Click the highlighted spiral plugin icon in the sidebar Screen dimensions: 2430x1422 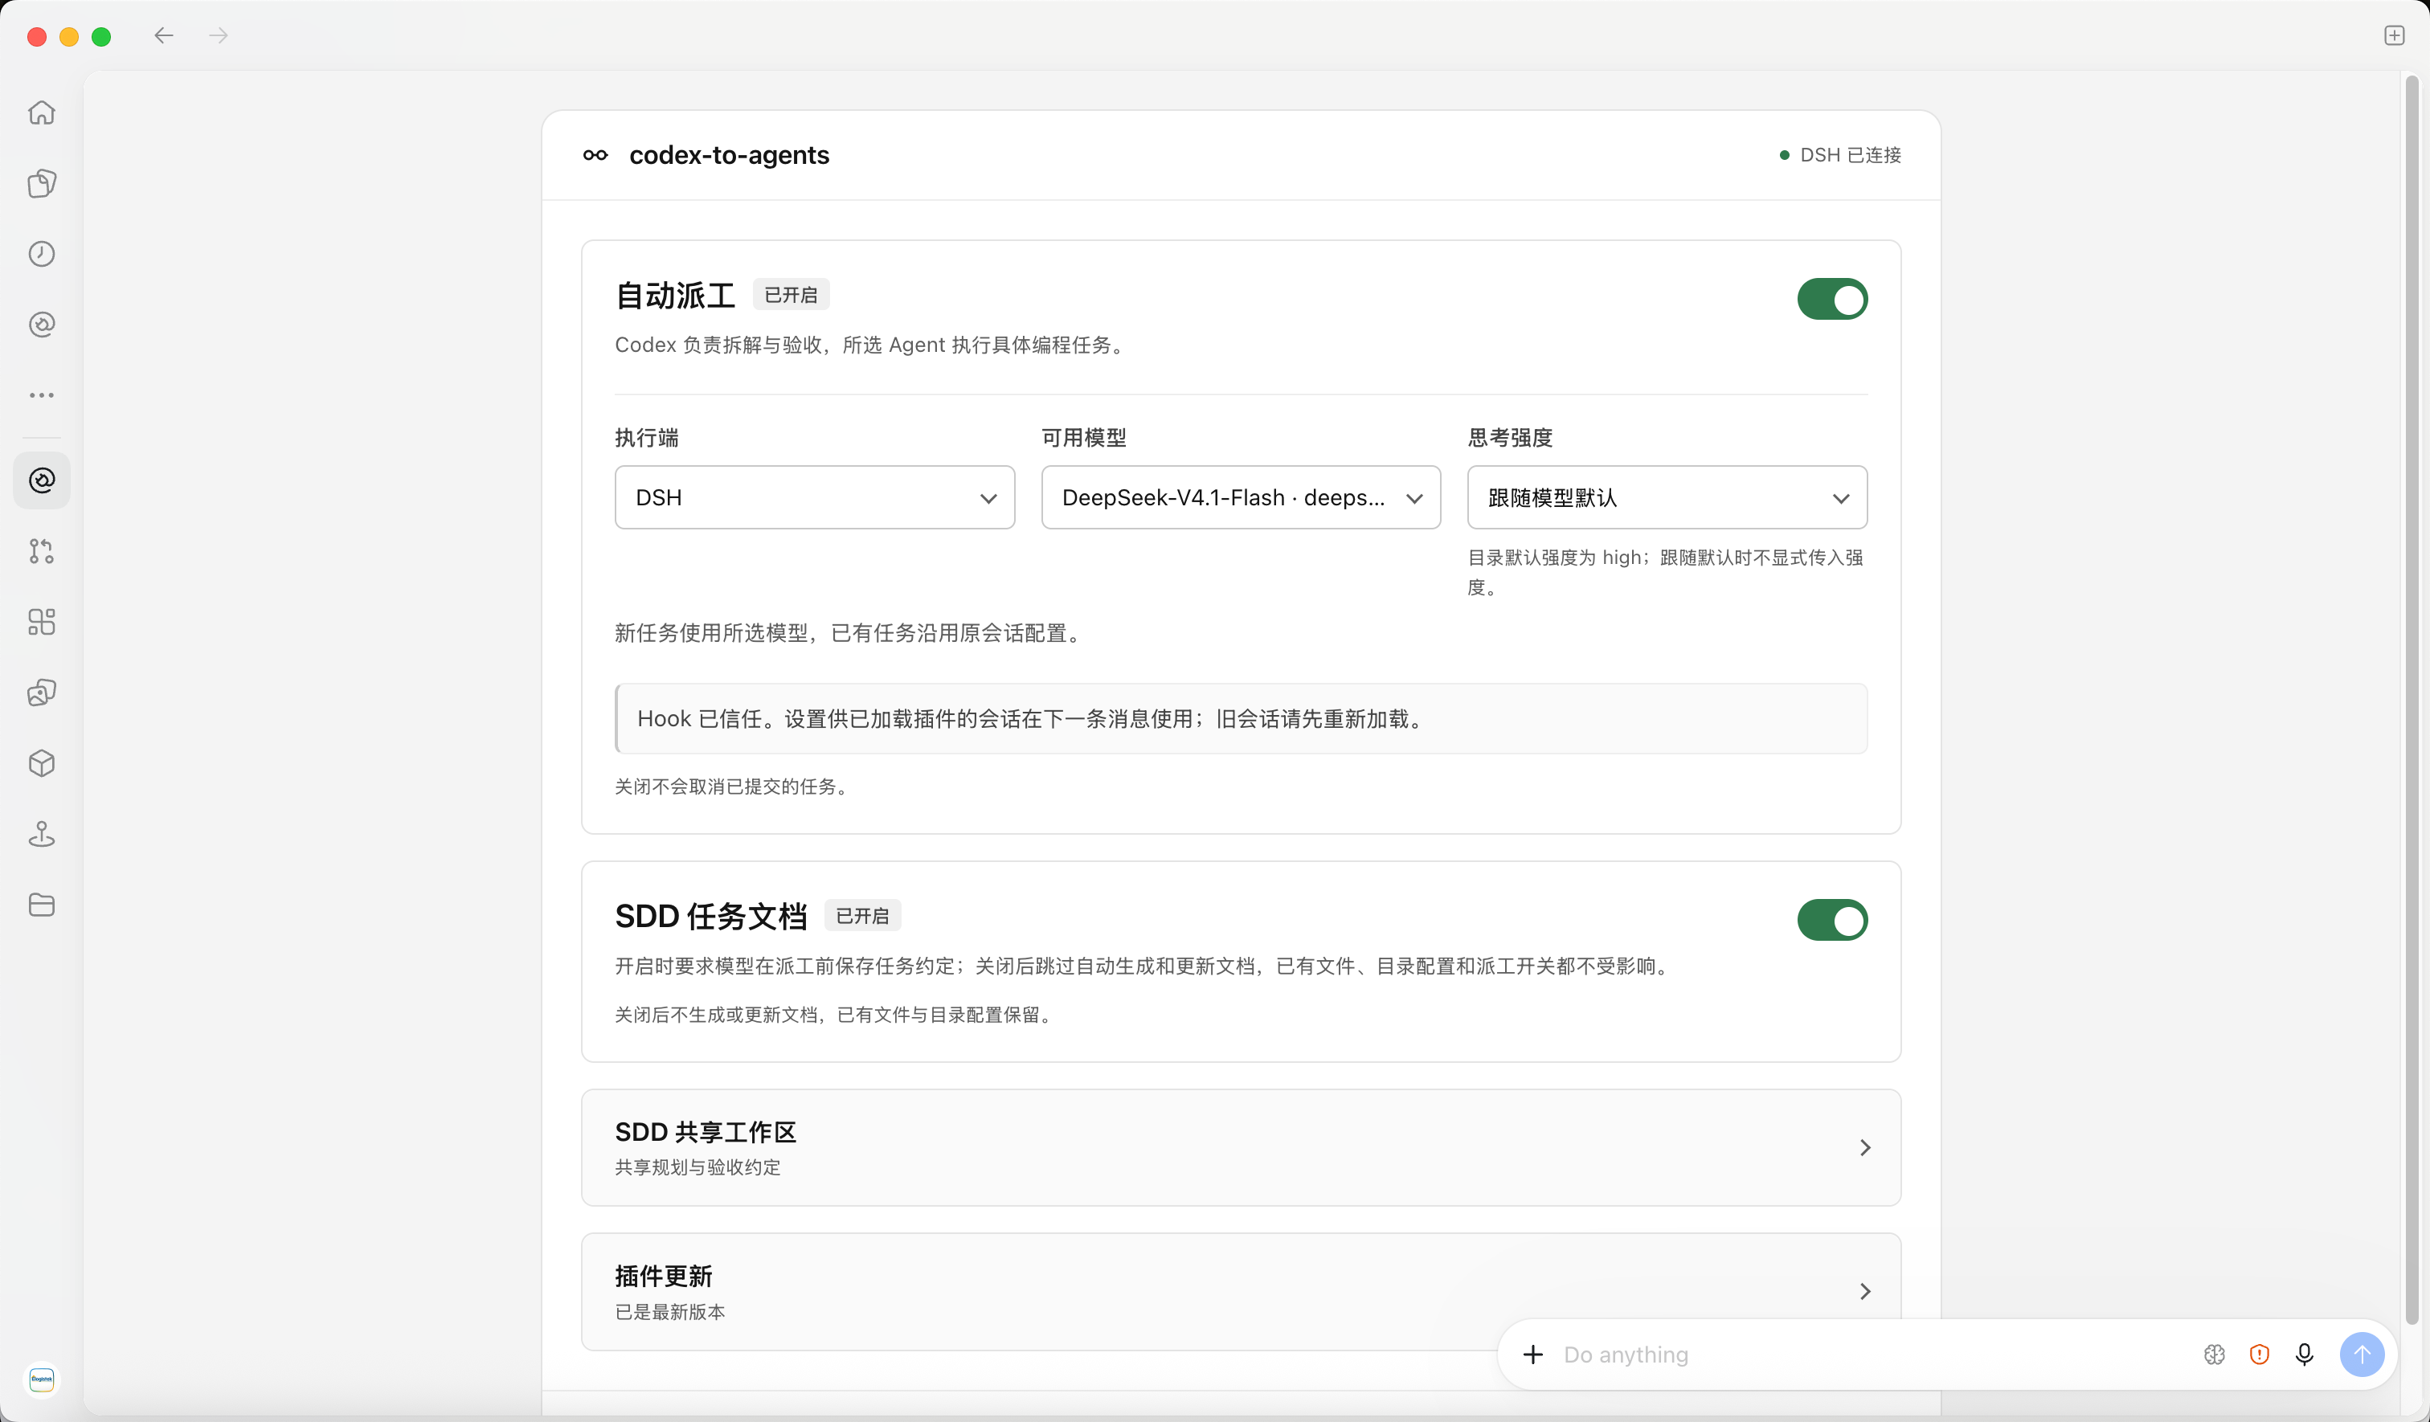click(x=42, y=480)
